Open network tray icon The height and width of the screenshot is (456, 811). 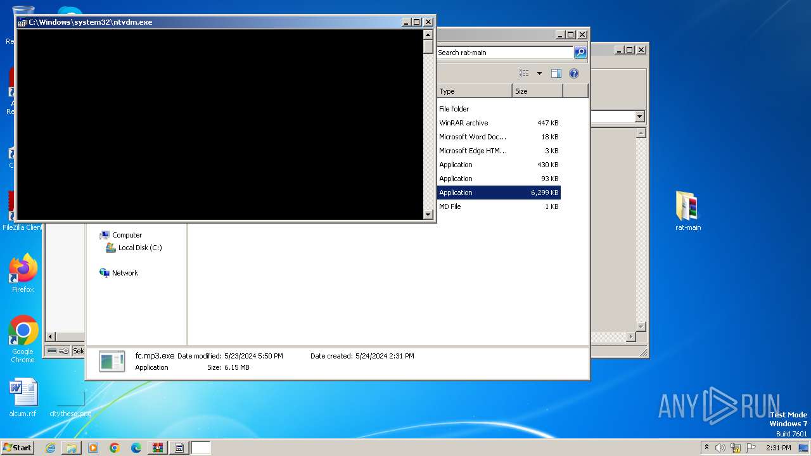pyautogui.click(x=736, y=448)
